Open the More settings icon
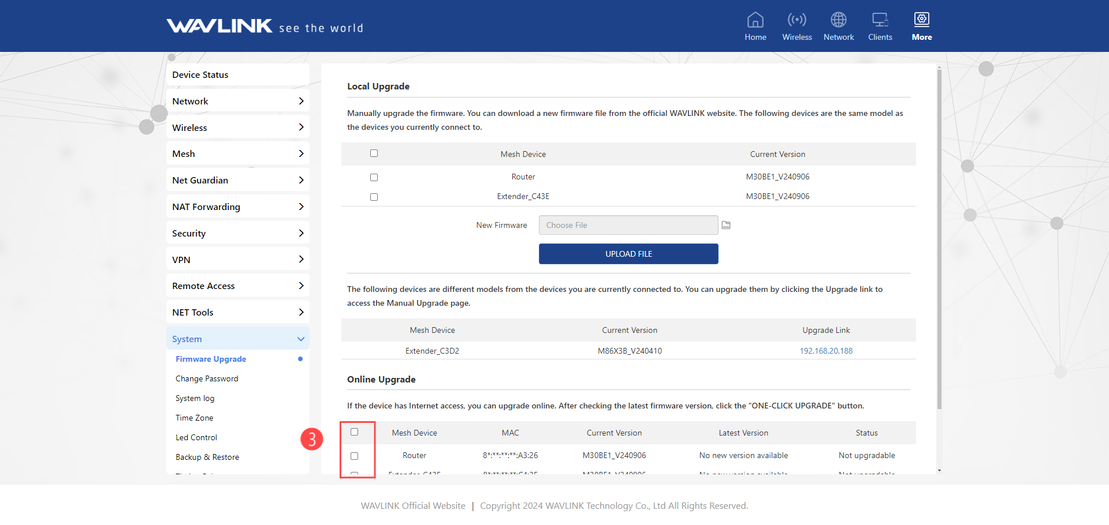The height and width of the screenshot is (525, 1109). tap(921, 20)
